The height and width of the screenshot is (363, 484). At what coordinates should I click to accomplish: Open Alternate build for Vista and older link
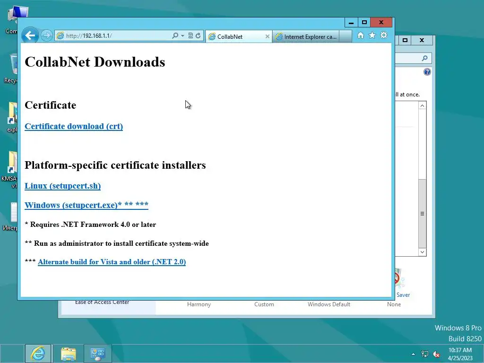point(112,262)
